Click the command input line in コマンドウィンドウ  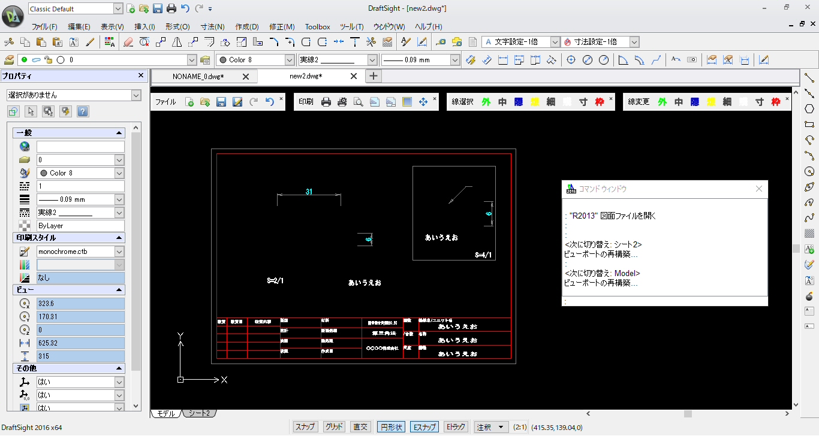point(665,301)
